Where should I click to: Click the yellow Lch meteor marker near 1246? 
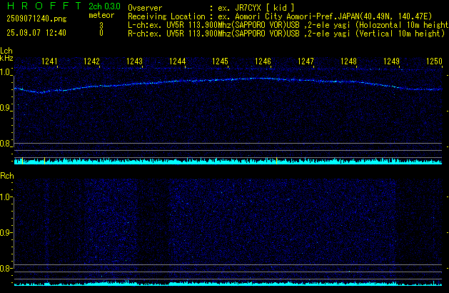[x=277, y=161]
